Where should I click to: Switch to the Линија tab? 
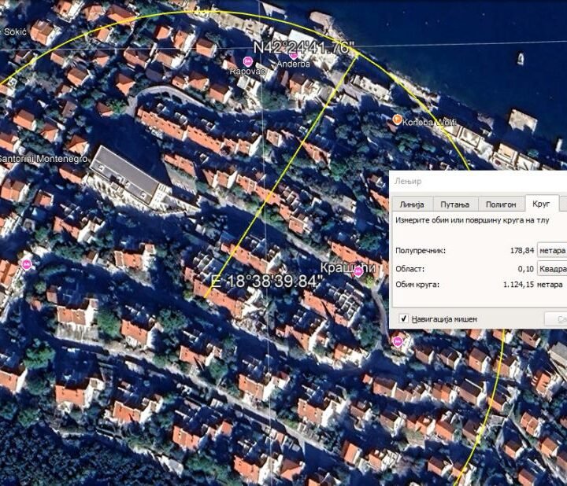click(412, 204)
